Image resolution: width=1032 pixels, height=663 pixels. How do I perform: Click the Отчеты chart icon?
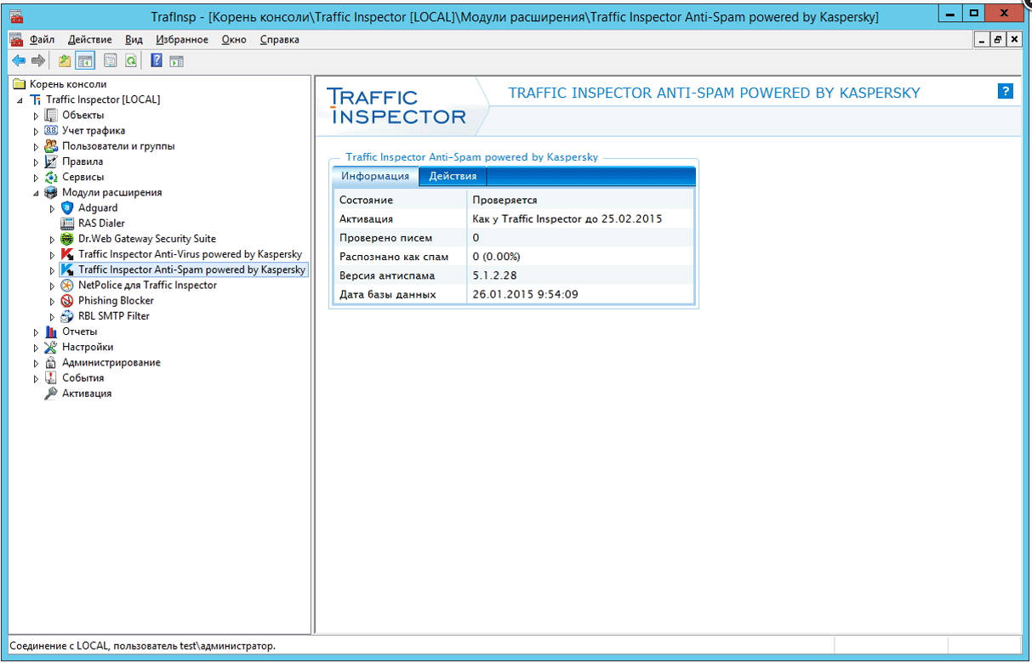[51, 331]
